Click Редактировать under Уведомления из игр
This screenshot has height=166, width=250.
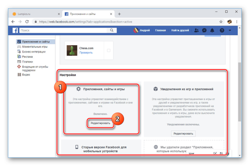[x=183, y=133]
